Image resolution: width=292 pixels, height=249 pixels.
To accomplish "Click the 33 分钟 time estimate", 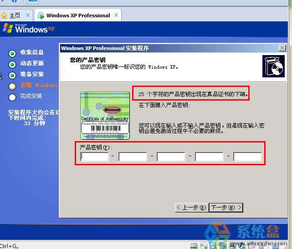I will point(35,123).
